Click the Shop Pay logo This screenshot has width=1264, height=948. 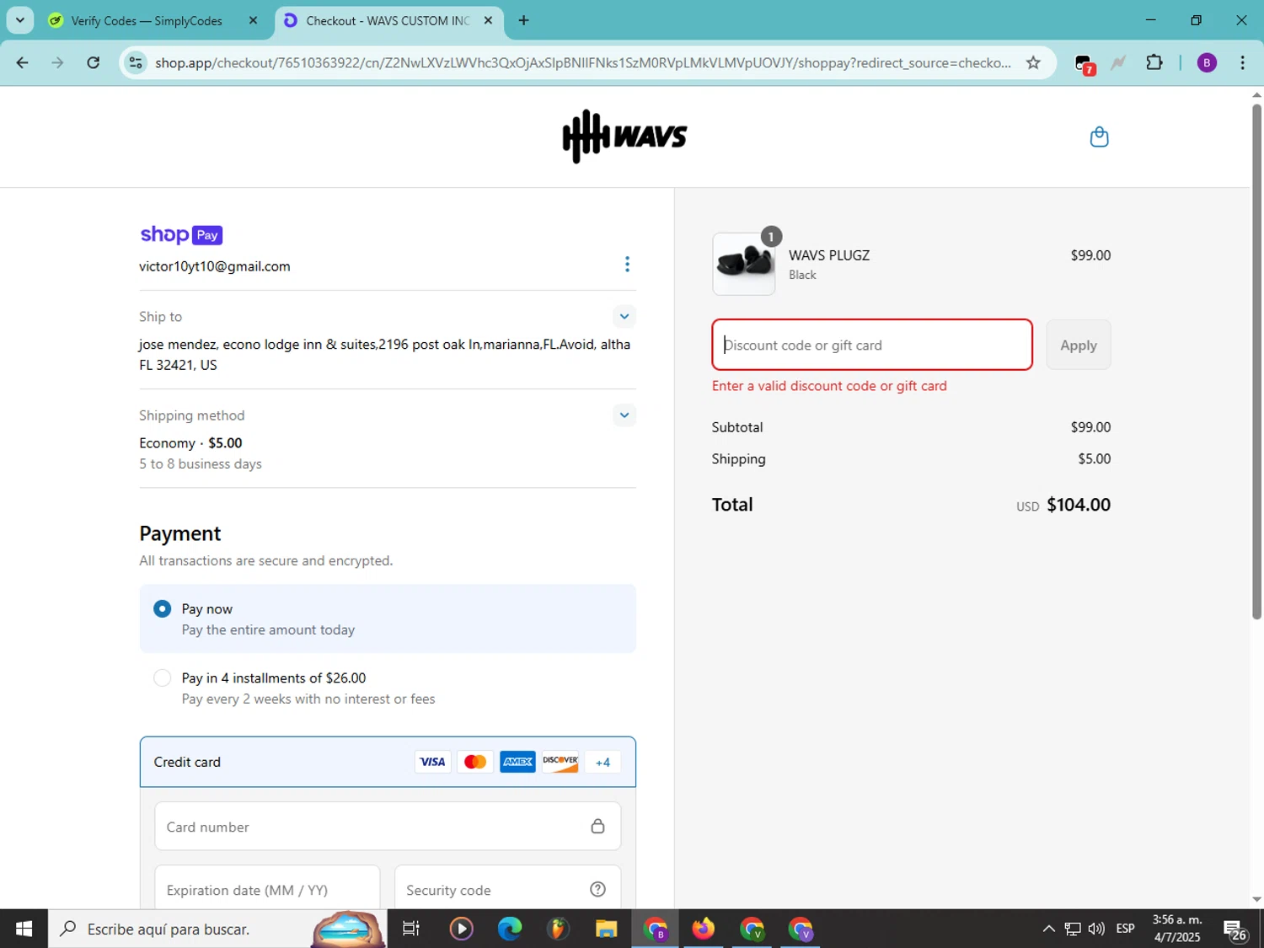[181, 235]
